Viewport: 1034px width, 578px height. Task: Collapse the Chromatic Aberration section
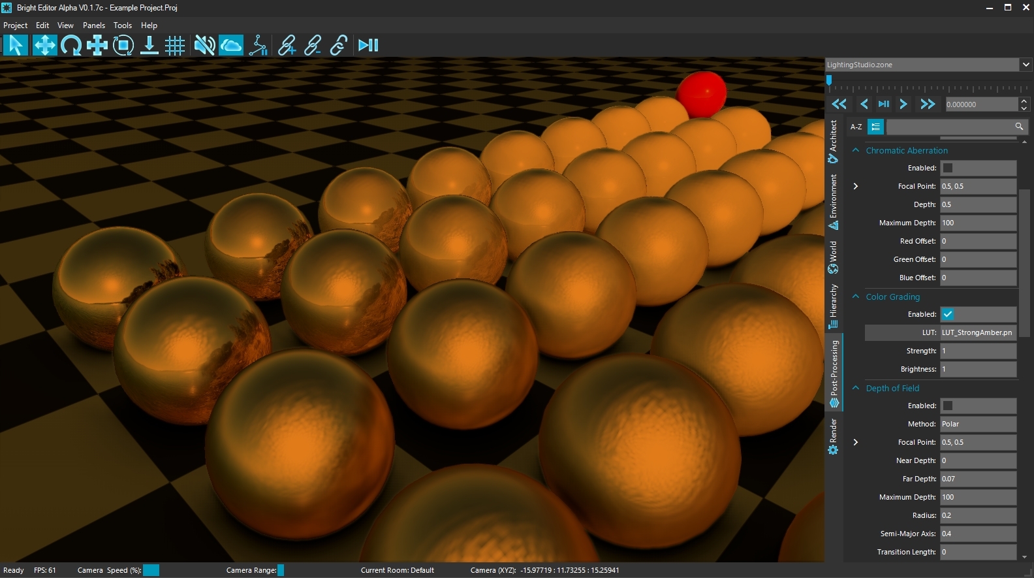[x=856, y=150]
